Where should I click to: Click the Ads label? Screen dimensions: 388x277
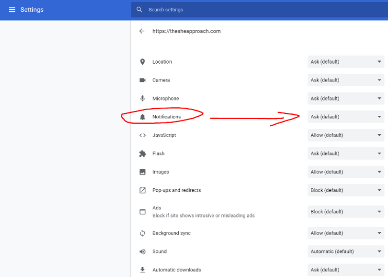(x=157, y=208)
